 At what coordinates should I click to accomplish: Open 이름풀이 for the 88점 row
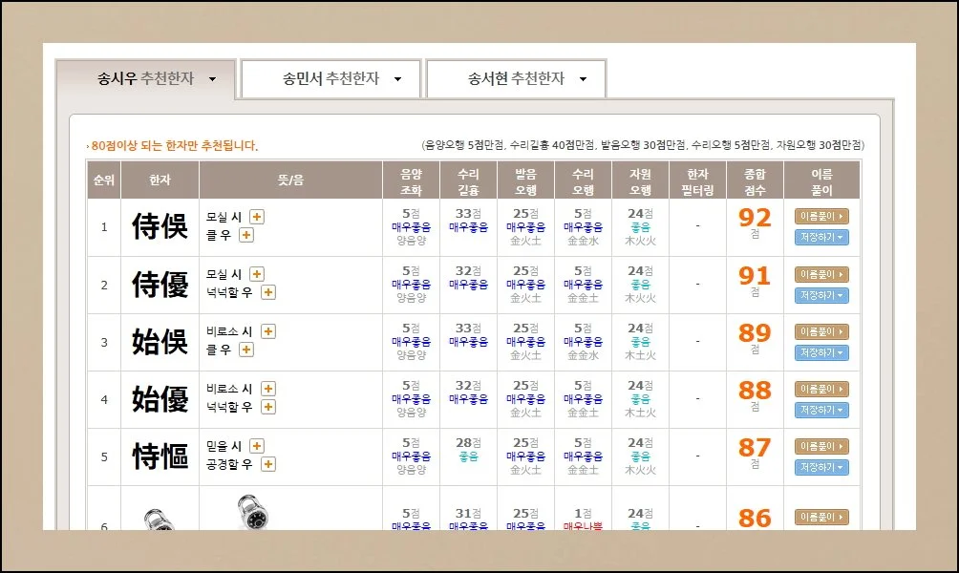pos(821,389)
